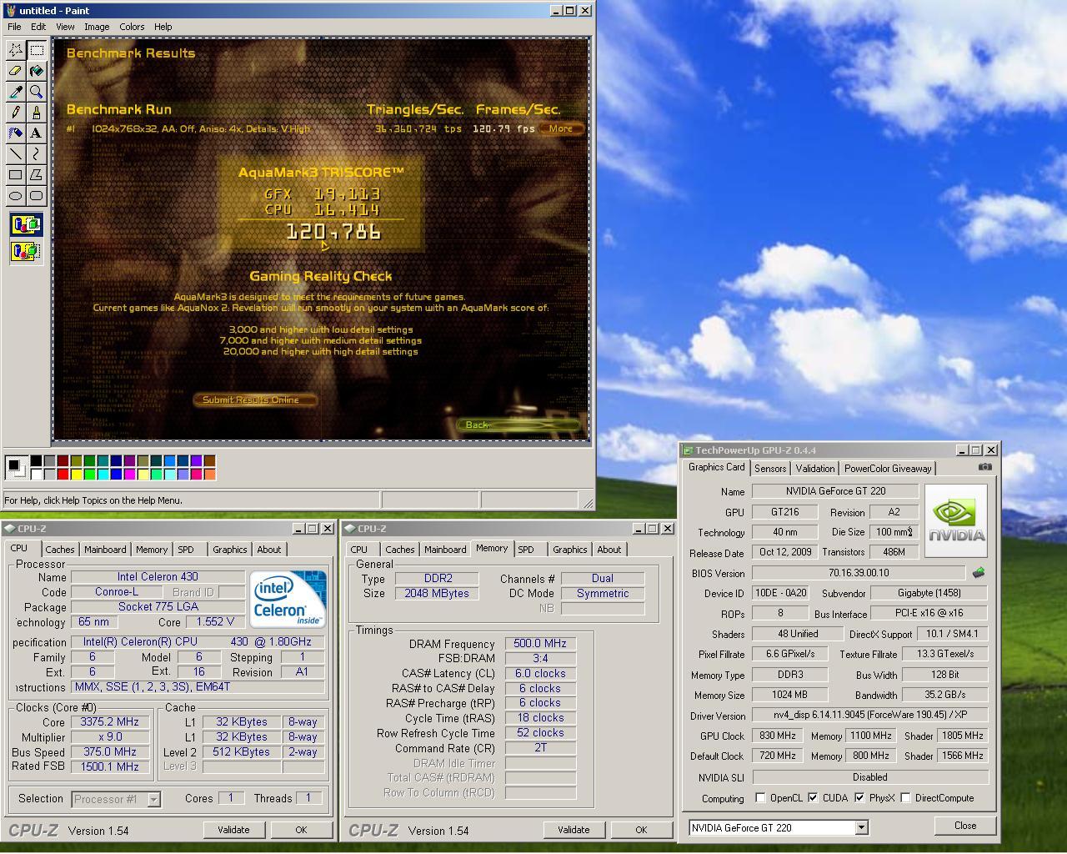Image resolution: width=1067 pixels, height=854 pixels.
Task: Click Validate in the left CPU-Z window
Action: pos(233,830)
